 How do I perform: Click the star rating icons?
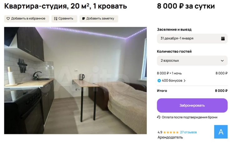[x=171, y=132]
